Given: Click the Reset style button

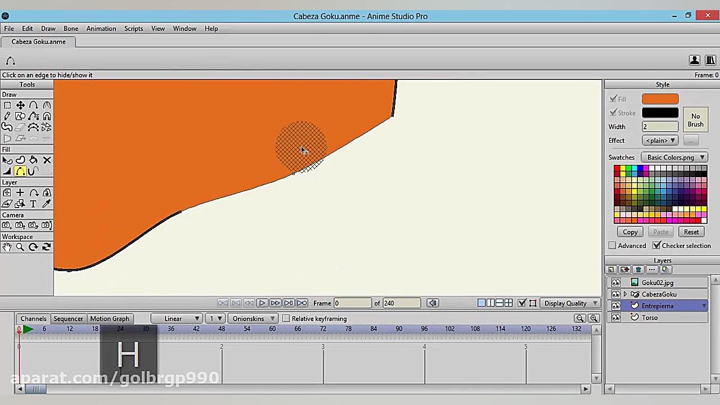Looking at the screenshot, I should (x=691, y=232).
